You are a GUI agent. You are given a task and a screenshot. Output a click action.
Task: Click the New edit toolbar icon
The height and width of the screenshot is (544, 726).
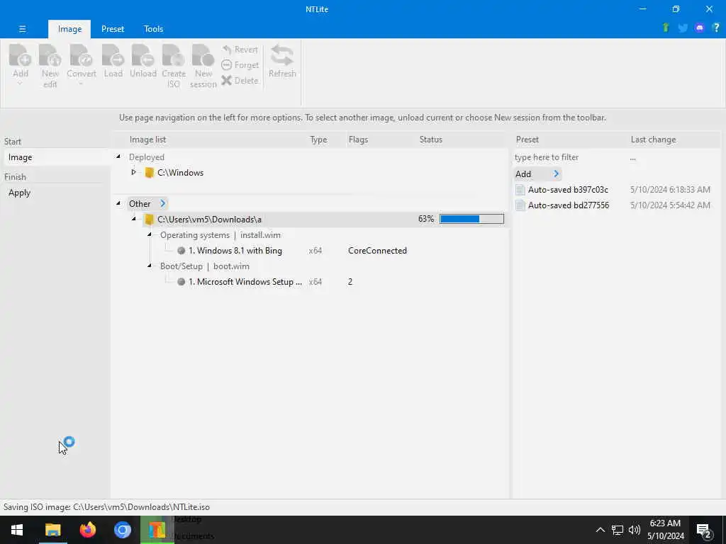coord(50,55)
